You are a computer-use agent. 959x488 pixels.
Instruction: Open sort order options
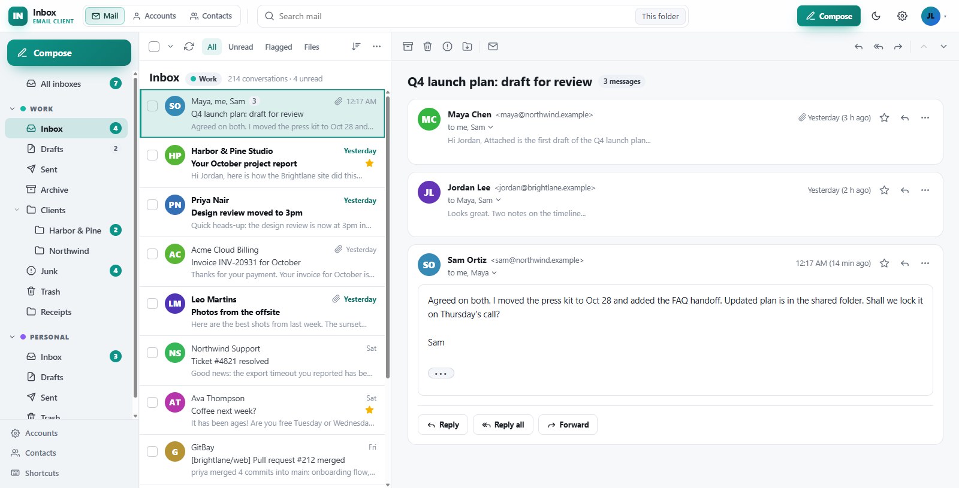(356, 47)
